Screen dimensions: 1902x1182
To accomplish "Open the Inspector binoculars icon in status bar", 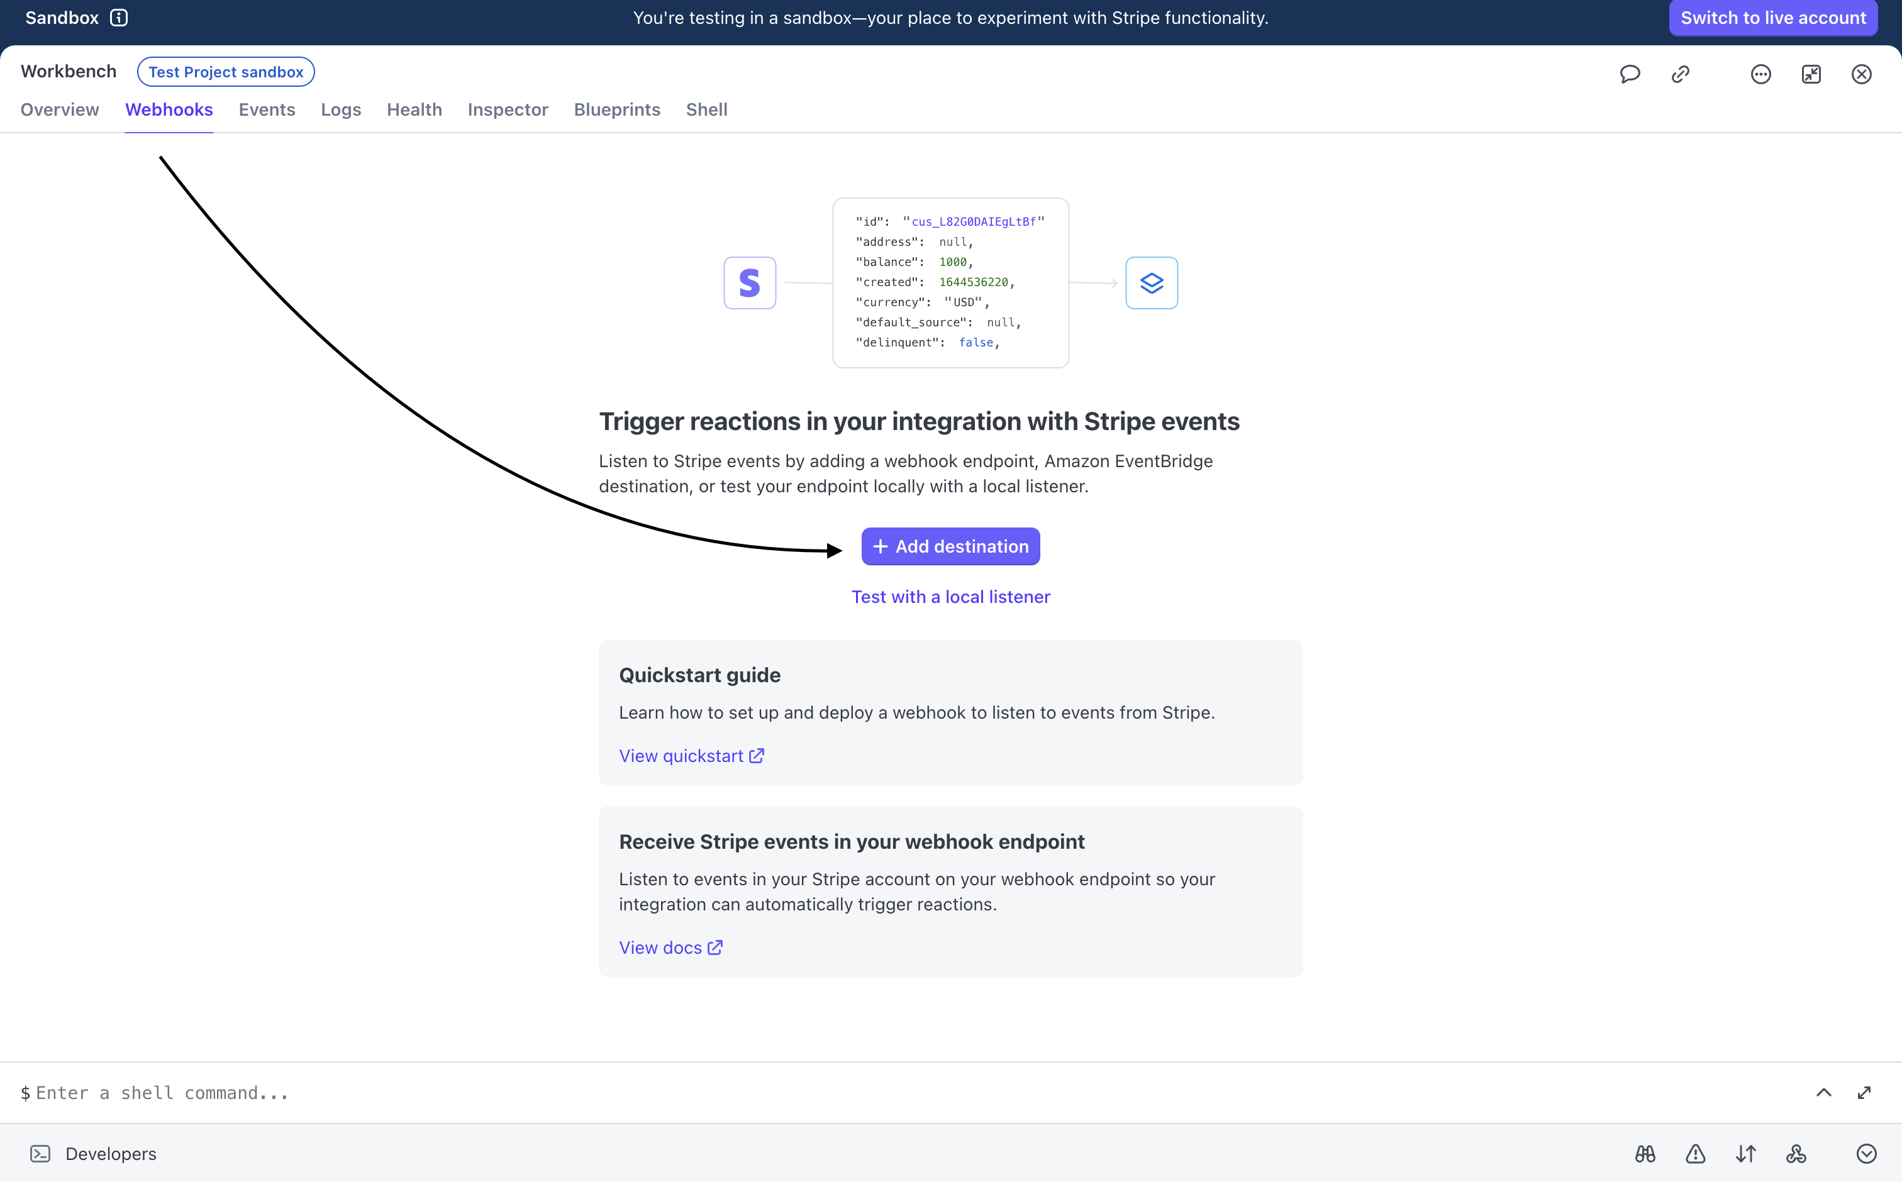I will pos(1644,1153).
